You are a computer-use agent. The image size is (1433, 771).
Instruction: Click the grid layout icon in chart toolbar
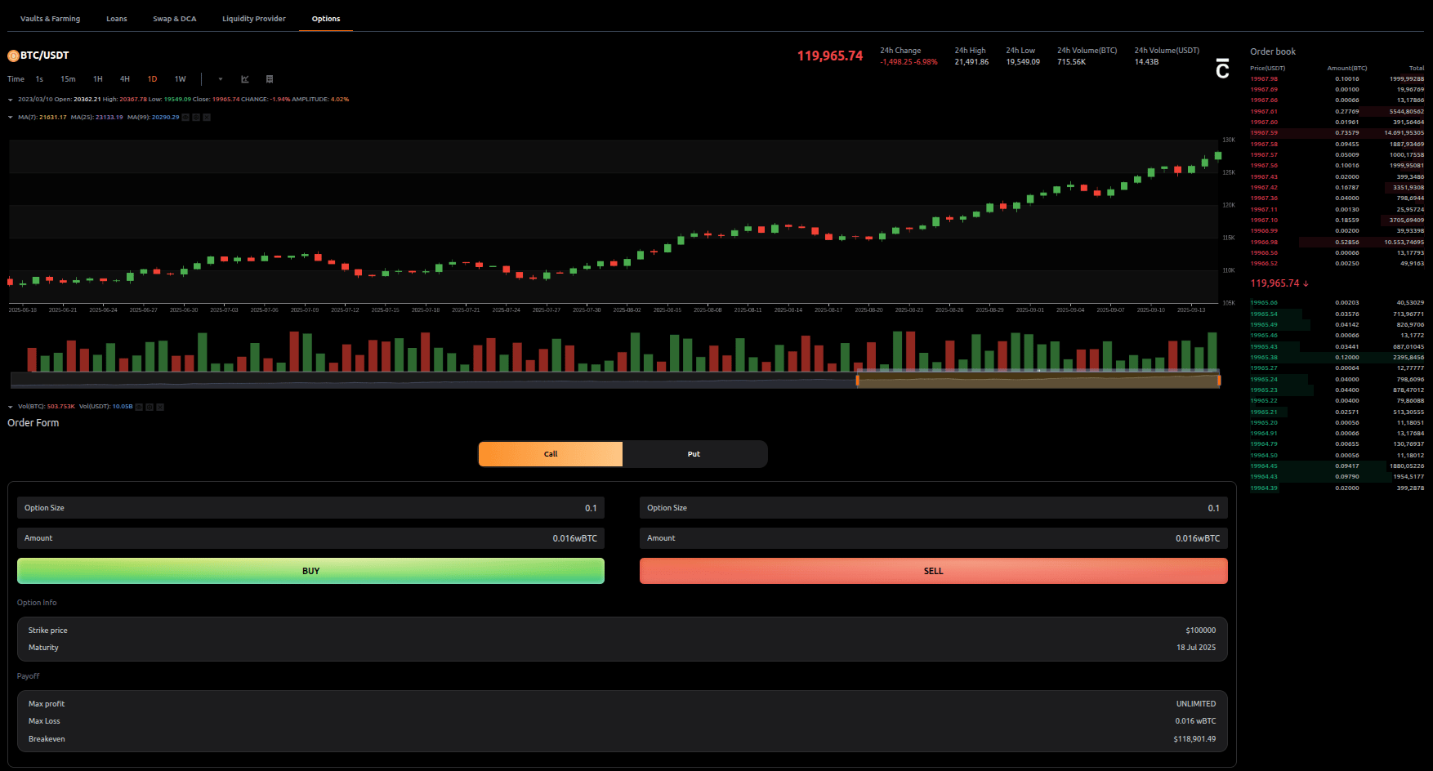[270, 79]
